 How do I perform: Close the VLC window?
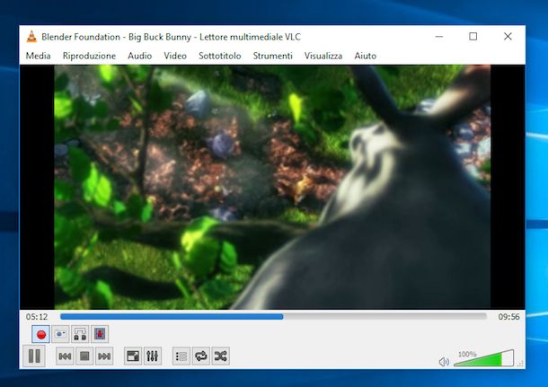508,36
